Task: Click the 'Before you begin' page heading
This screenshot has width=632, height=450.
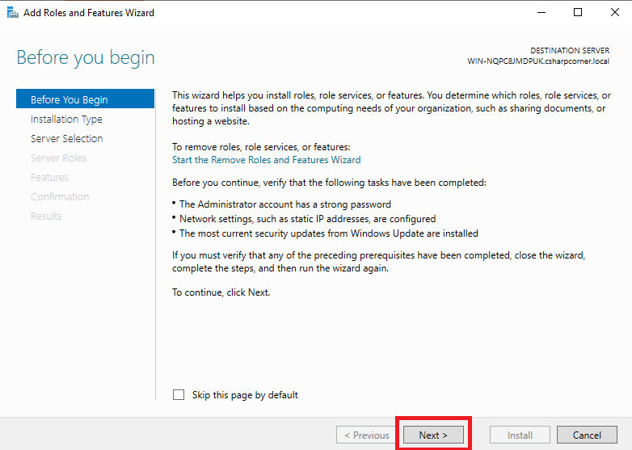Action: point(86,58)
